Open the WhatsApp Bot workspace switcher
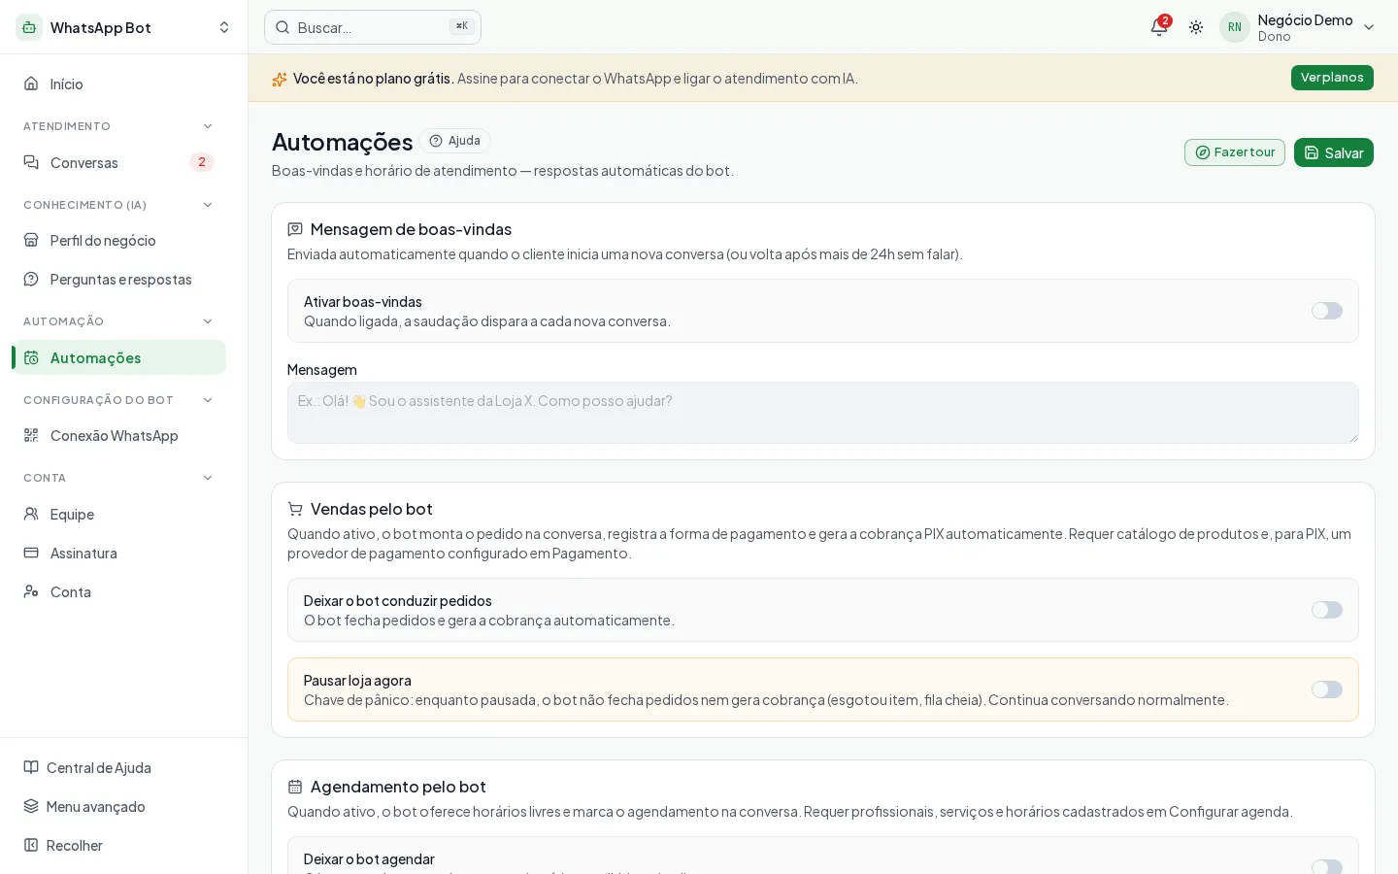Viewport: 1398px width, 874px height. tap(124, 27)
